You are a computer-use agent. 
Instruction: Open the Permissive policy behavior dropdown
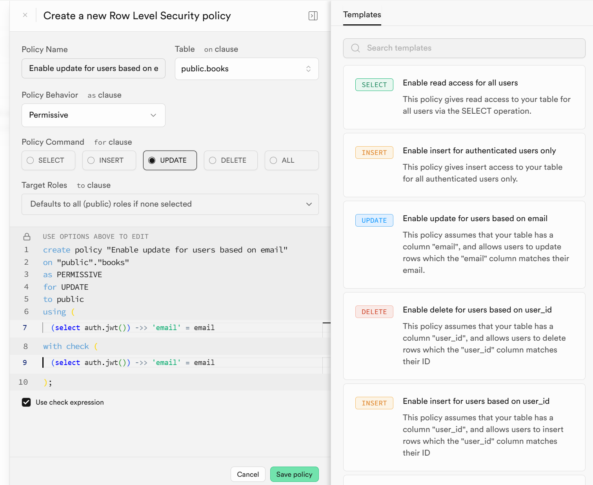[93, 115]
